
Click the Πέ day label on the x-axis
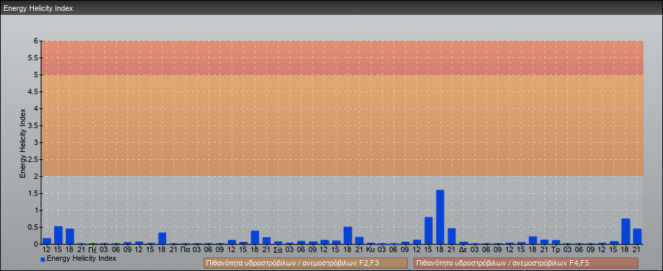[x=93, y=250]
